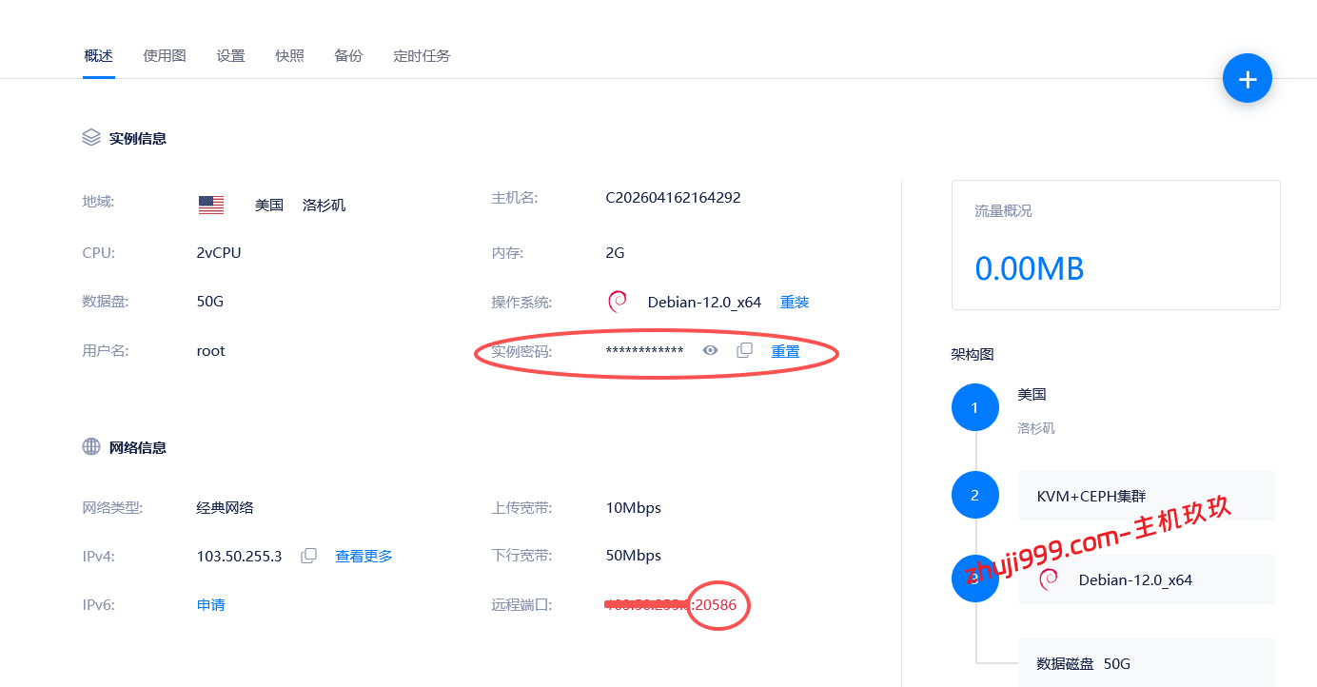
Task: Click the 重置 link to reset password
Action: (786, 351)
